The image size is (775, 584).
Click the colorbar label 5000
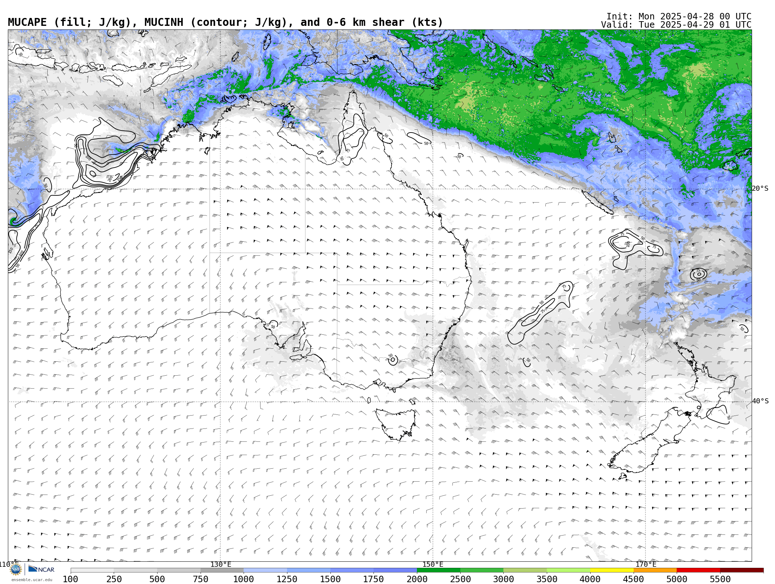click(x=677, y=579)
